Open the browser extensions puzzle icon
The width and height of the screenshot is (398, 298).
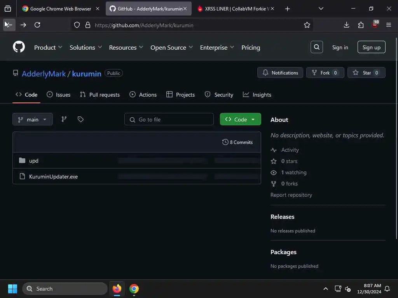point(361,25)
